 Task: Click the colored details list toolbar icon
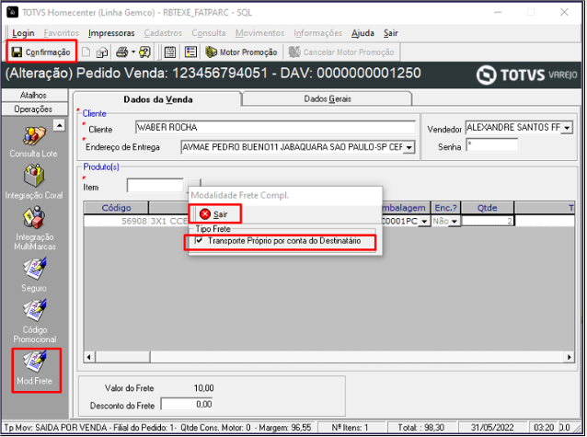point(191,52)
